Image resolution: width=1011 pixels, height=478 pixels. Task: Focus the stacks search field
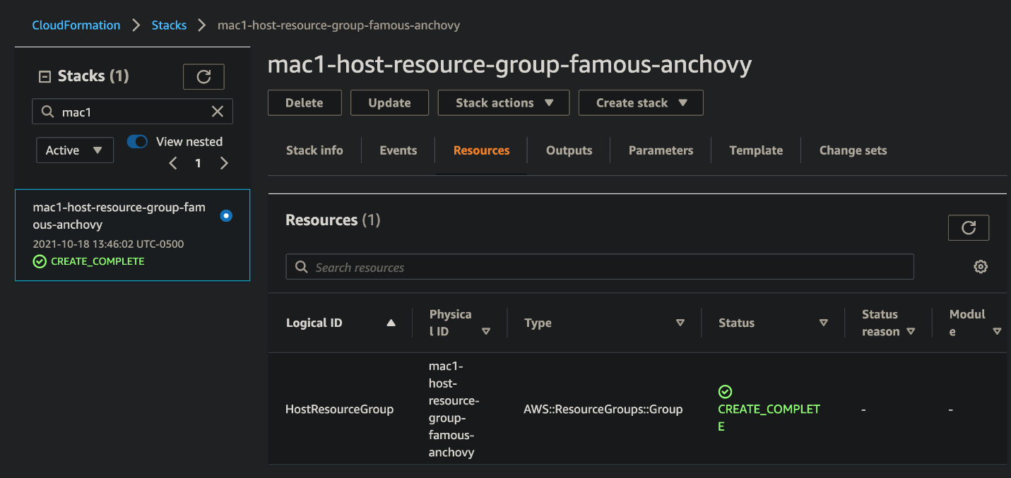133,112
